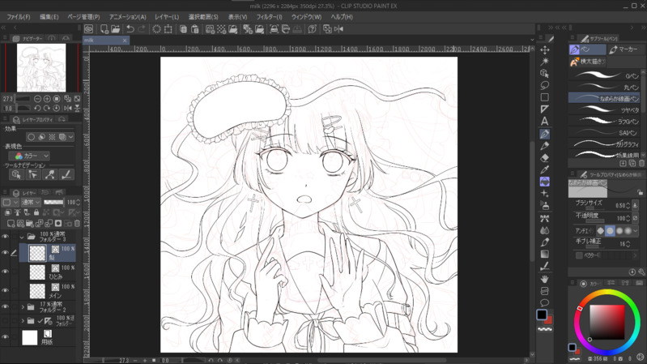Open Clip Studio launcher icon
Image resolution: width=647 pixels, height=364 pixels.
[89, 29]
